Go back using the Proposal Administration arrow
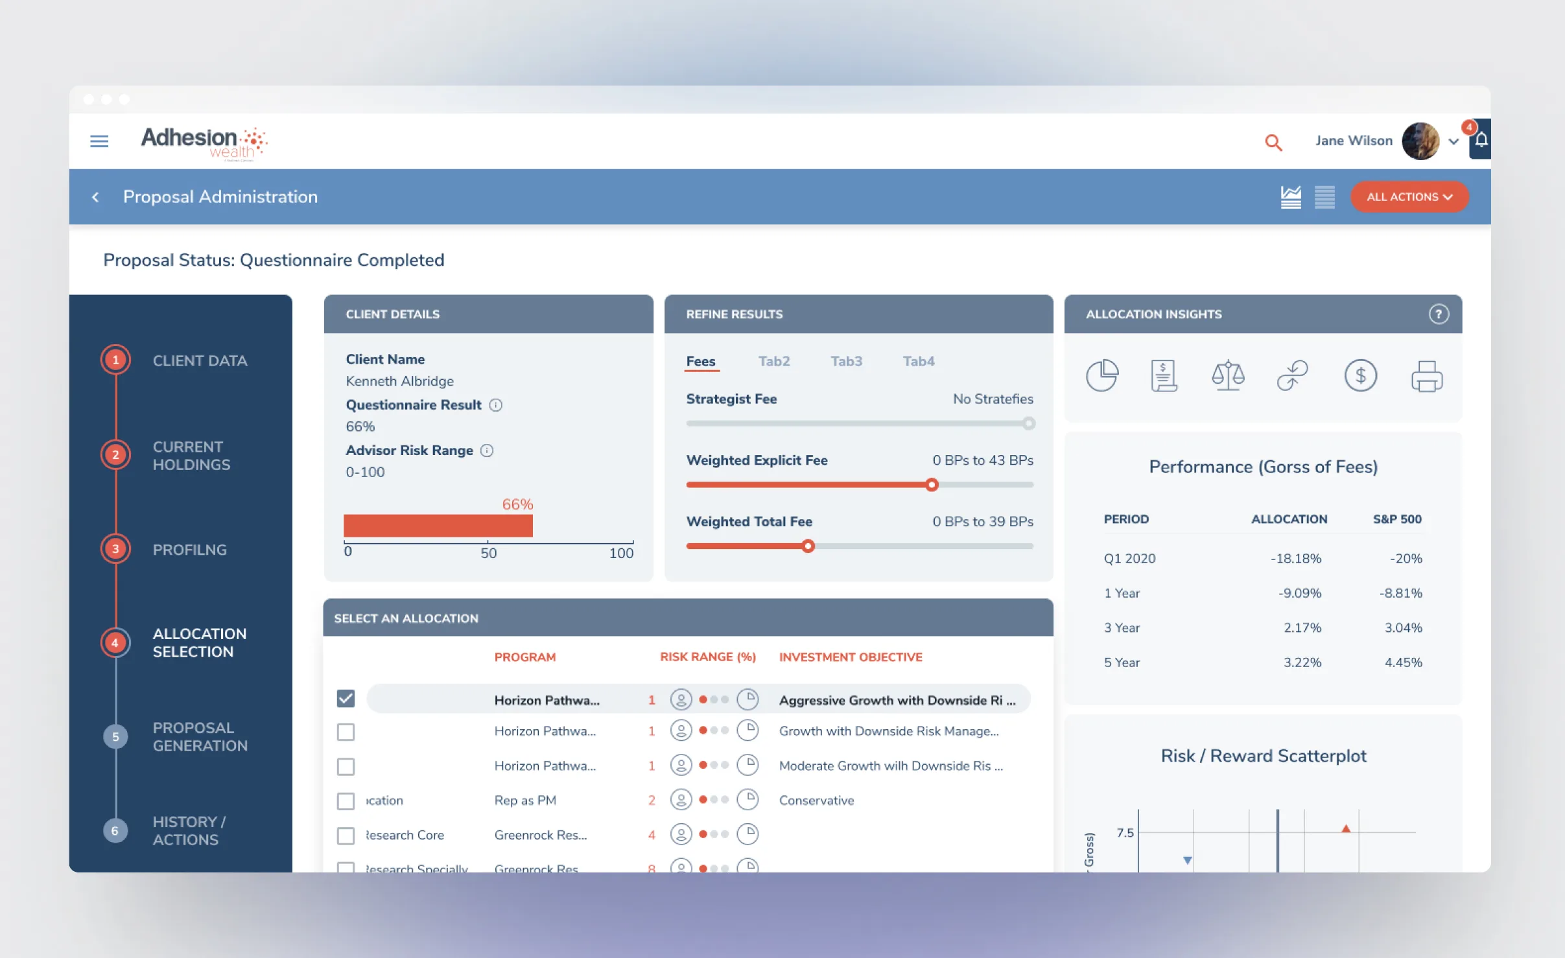 (96, 196)
